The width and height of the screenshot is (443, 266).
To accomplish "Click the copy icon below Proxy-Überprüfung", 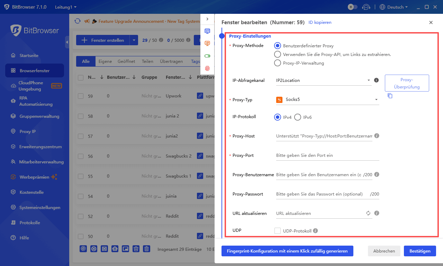I will (390, 96).
